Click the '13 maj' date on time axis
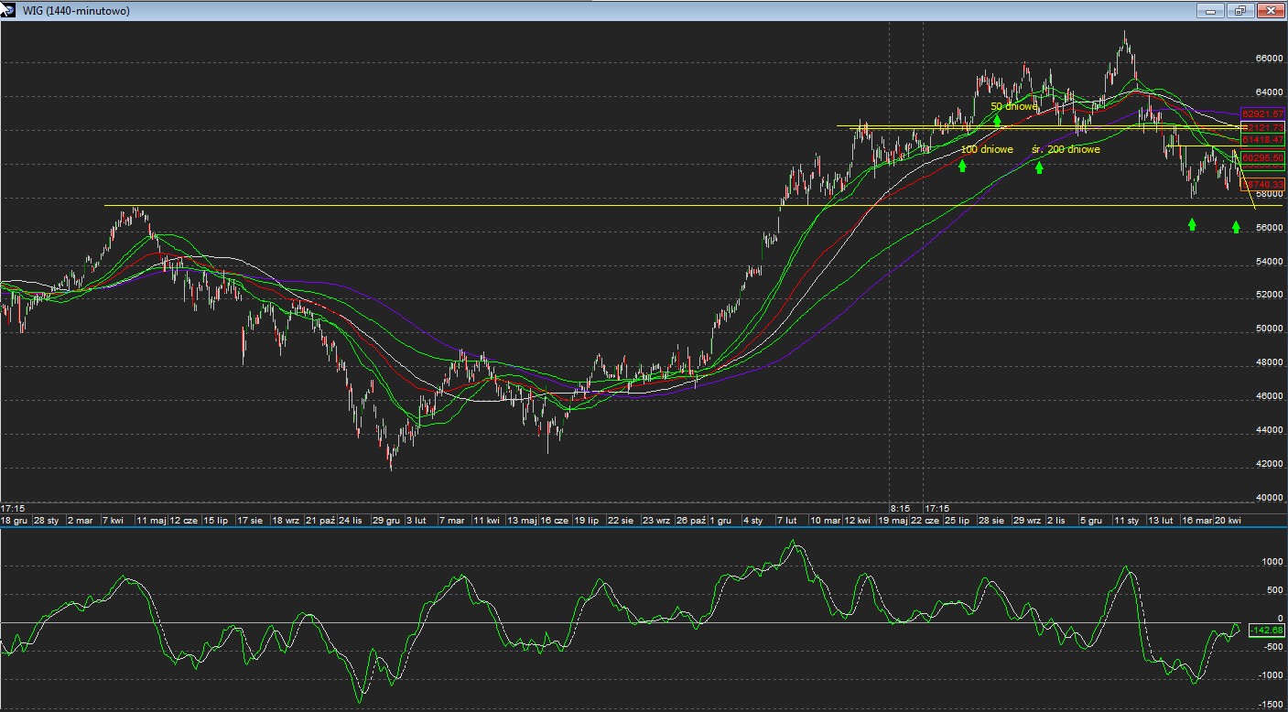1288x712 pixels. point(523,521)
